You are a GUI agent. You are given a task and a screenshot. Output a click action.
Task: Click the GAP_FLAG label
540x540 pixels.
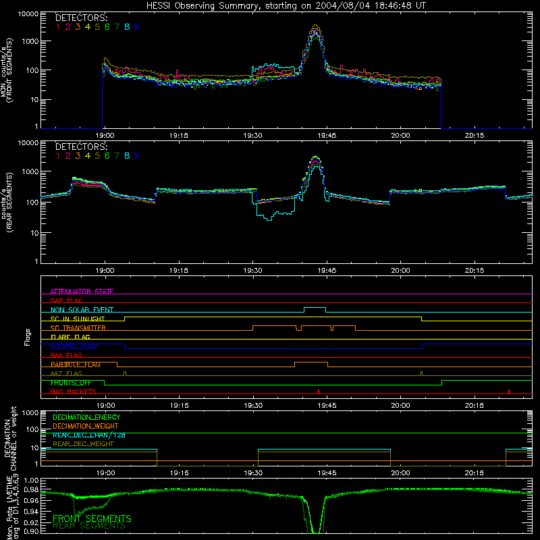[66, 300]
